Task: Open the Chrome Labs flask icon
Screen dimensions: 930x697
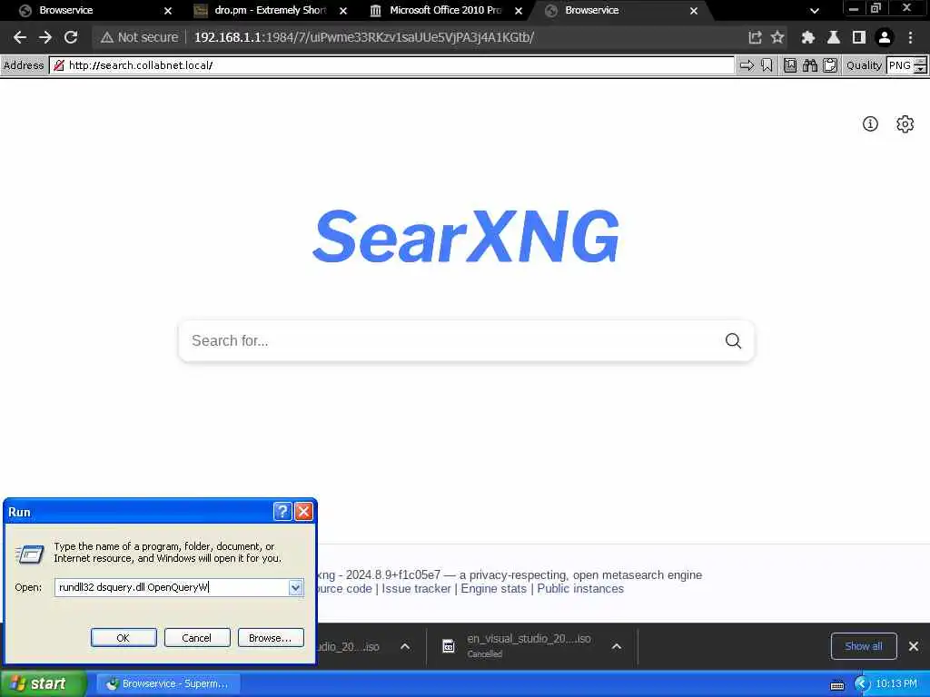Action: pyautogui.click(x=834, y=37)
